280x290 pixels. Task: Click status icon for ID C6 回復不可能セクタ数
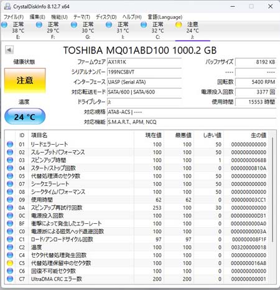click(10, 271)
